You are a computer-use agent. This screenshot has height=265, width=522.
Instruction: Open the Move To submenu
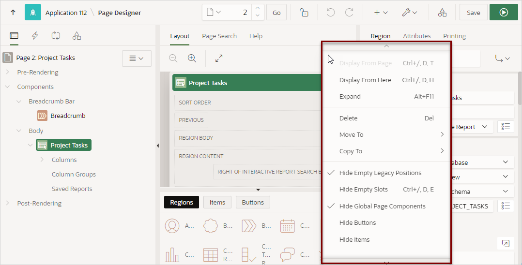coord(386,134)
